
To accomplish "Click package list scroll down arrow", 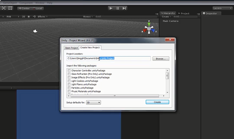I will tap(167, 93).
